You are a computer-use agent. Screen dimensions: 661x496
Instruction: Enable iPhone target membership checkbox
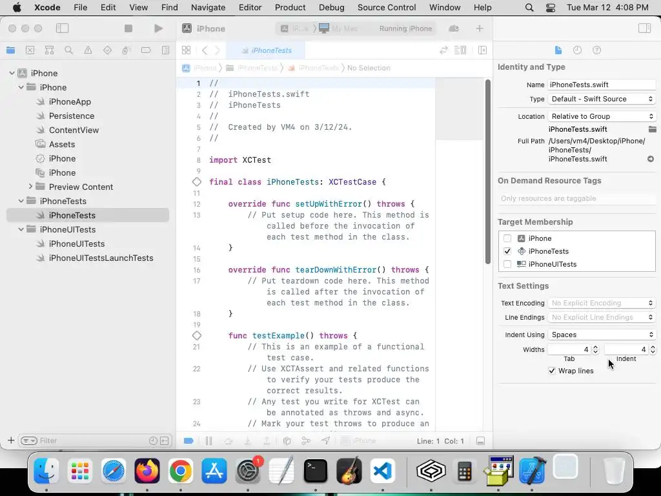coord(507,238)
